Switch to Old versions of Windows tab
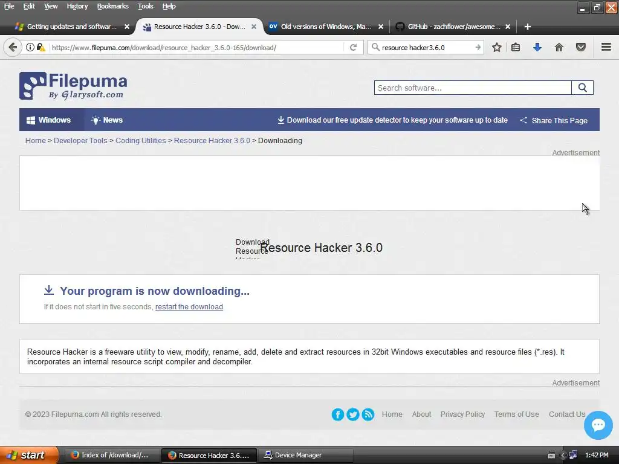Screen dimensions: 619x464 click(326, 27)
